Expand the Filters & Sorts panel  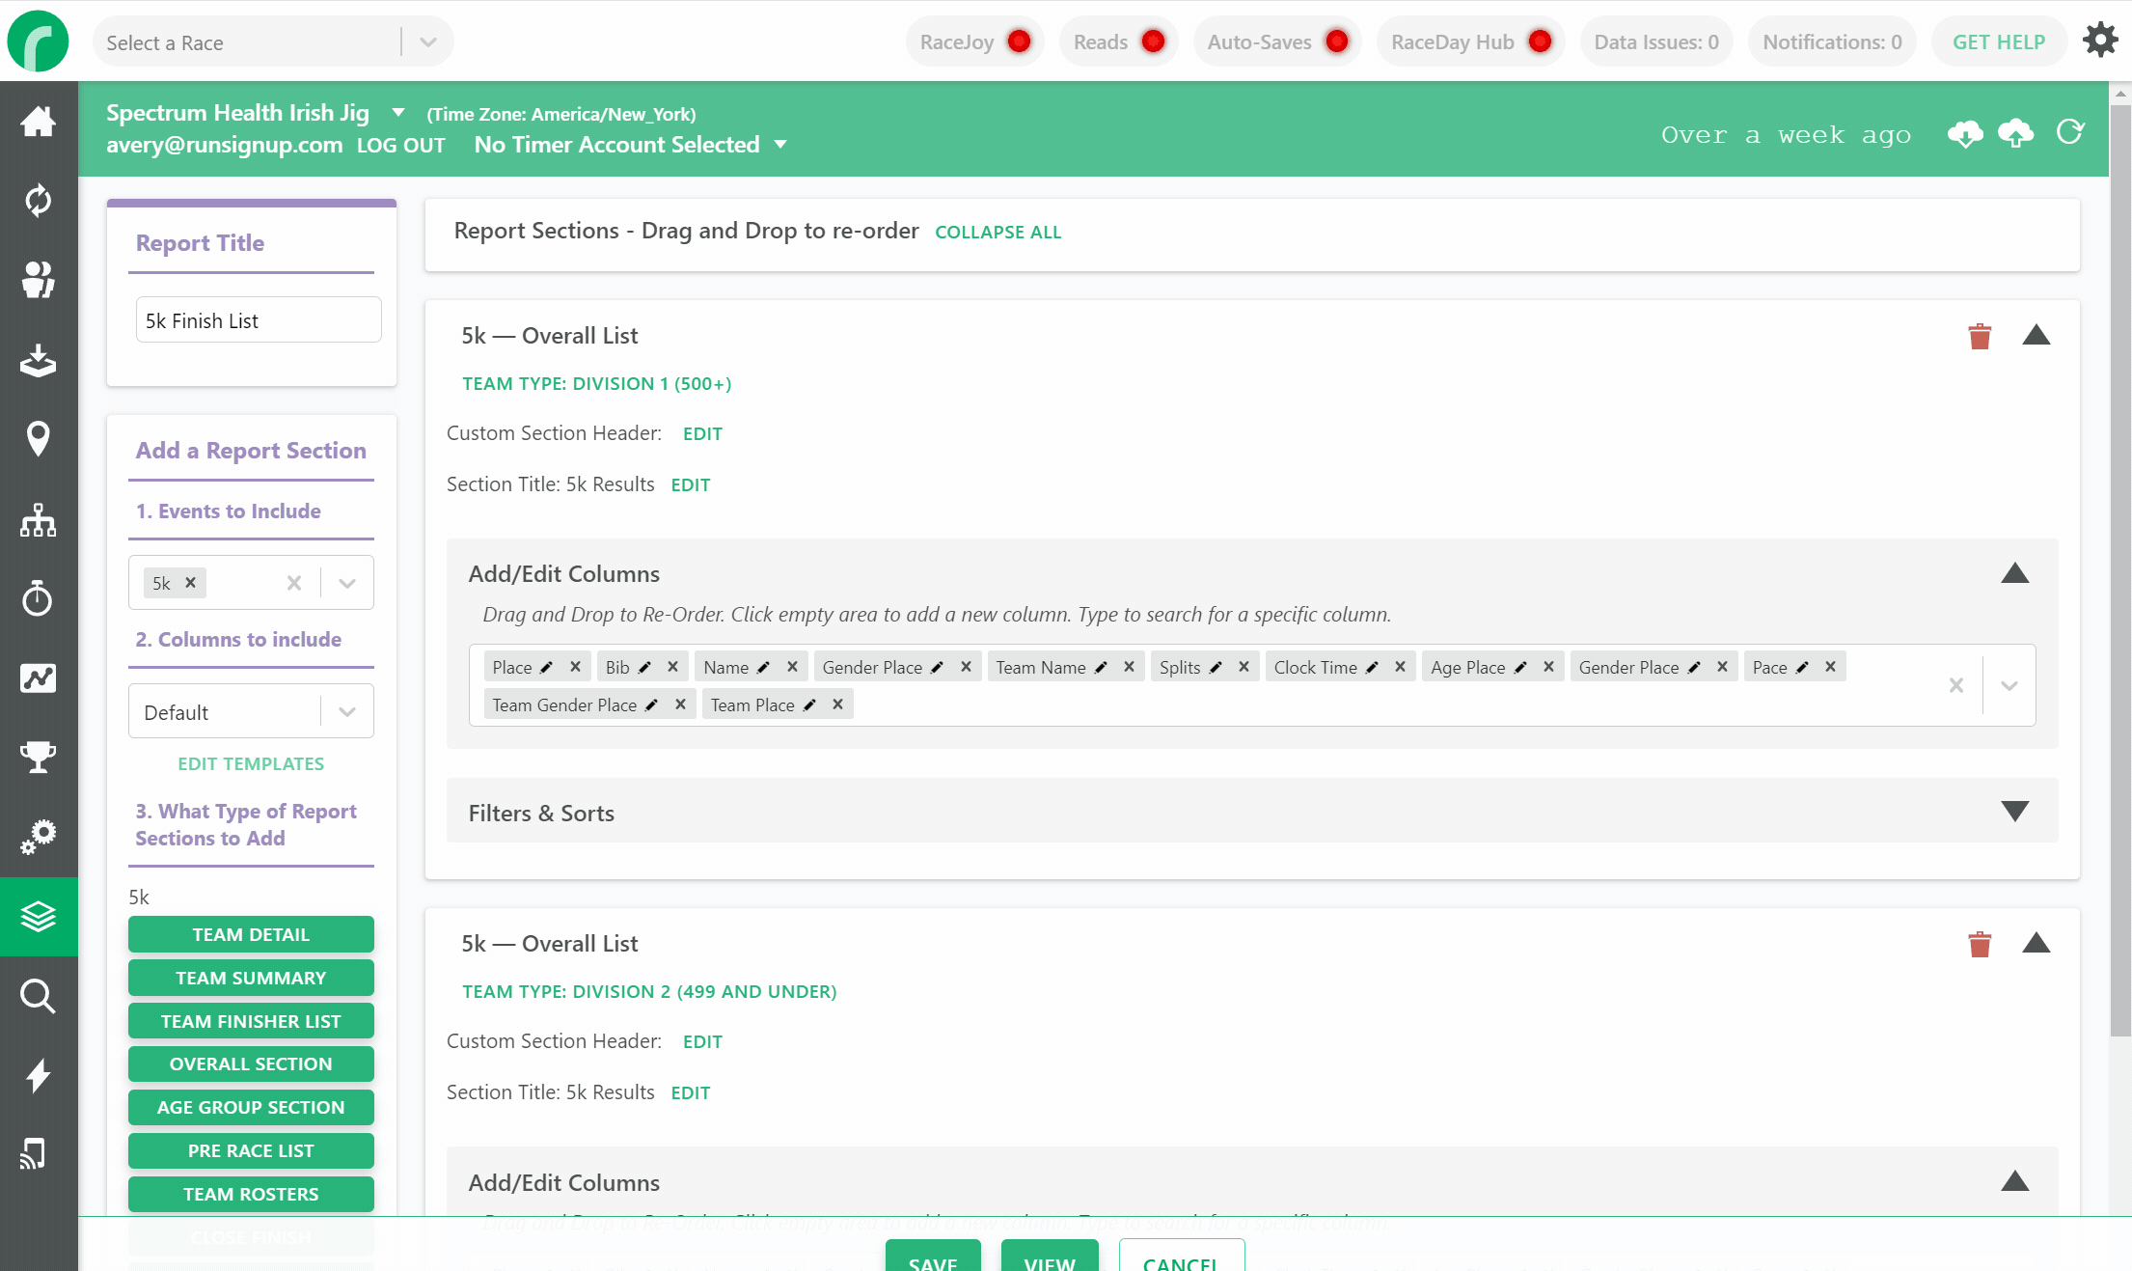2014,812
